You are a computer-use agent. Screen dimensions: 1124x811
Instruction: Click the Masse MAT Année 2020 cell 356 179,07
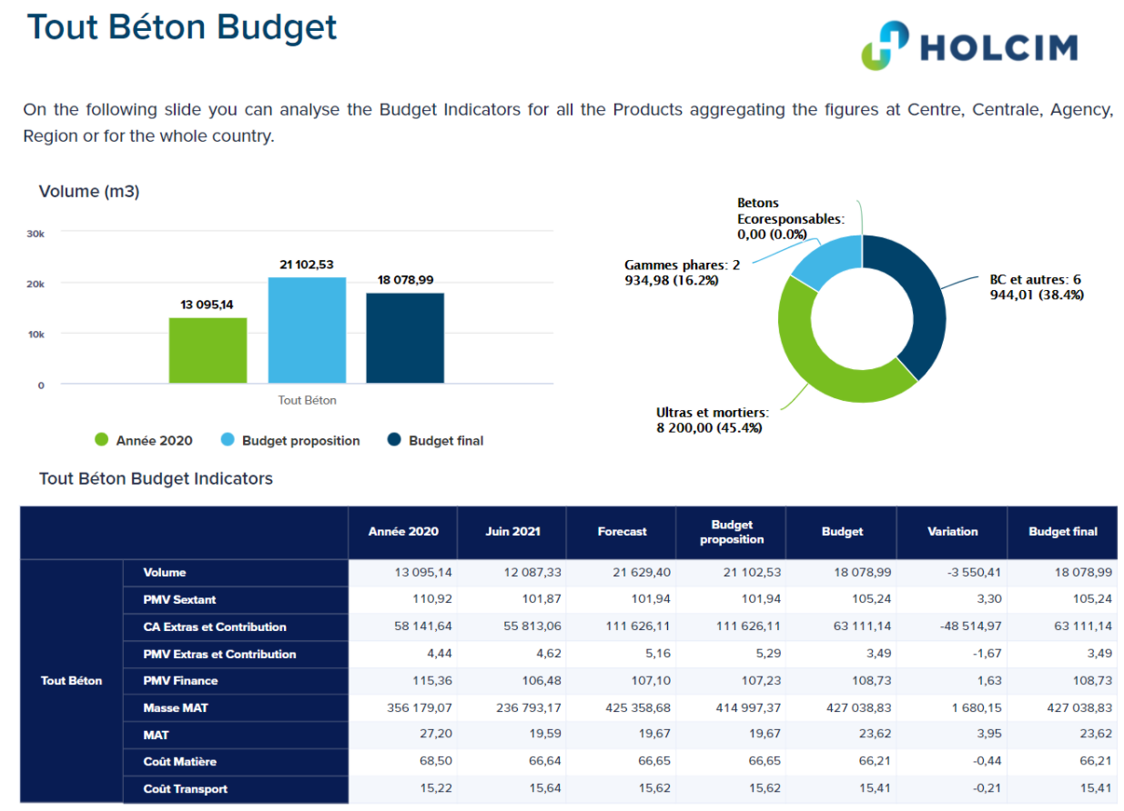click(403, 708)
